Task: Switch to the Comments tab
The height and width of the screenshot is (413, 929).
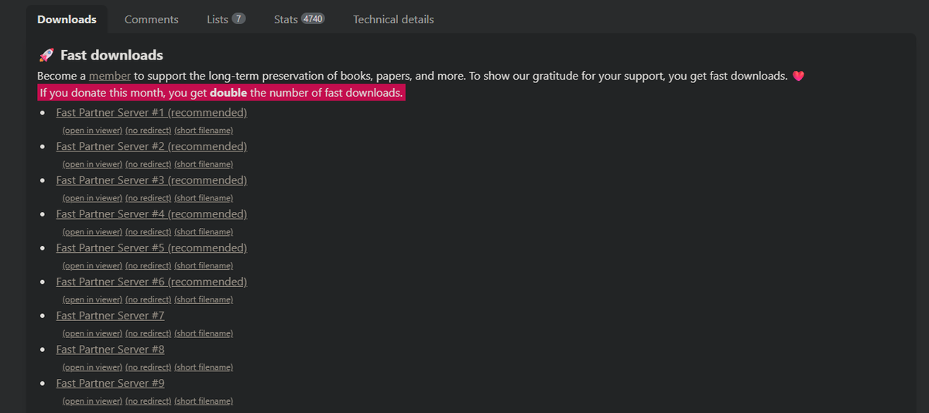Action: 151,19
